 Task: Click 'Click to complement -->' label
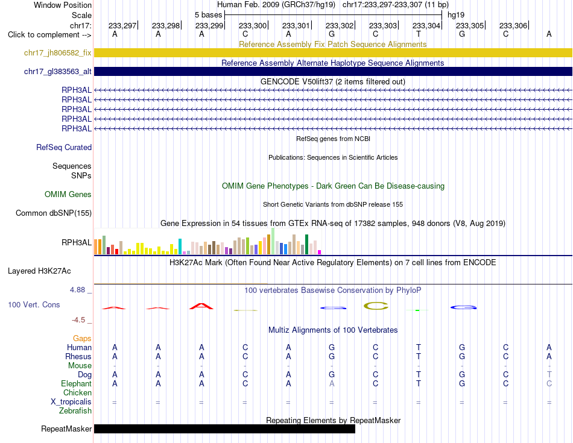[49, 35]
